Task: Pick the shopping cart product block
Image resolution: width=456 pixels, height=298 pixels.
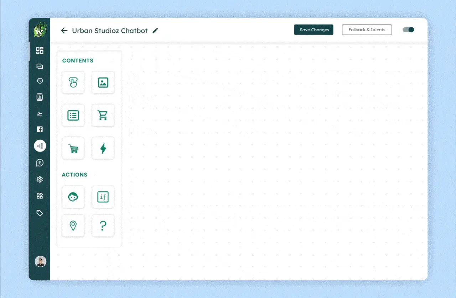Action: tap(103, 116)
